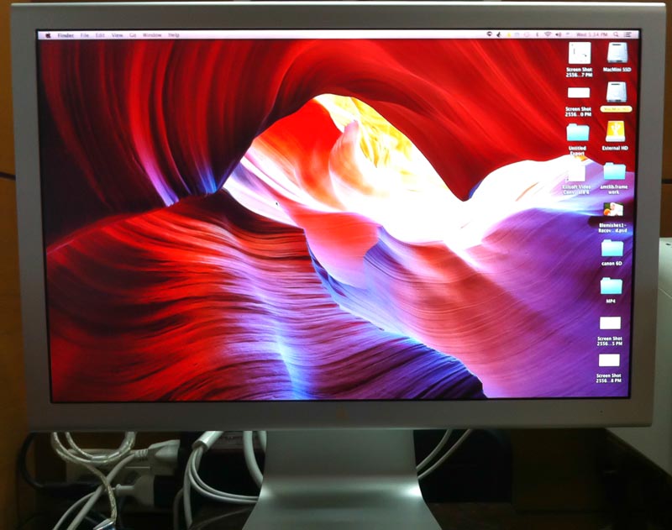The width and height of the screenshot is (672, 530).
Task: Open the Go menu
Action: click(x=133, y=35)
